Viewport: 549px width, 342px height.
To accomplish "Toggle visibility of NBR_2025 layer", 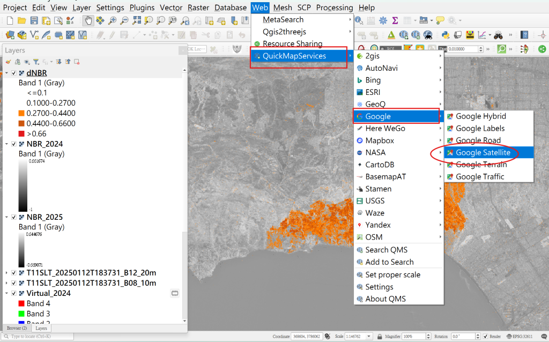I will point(13,218).
